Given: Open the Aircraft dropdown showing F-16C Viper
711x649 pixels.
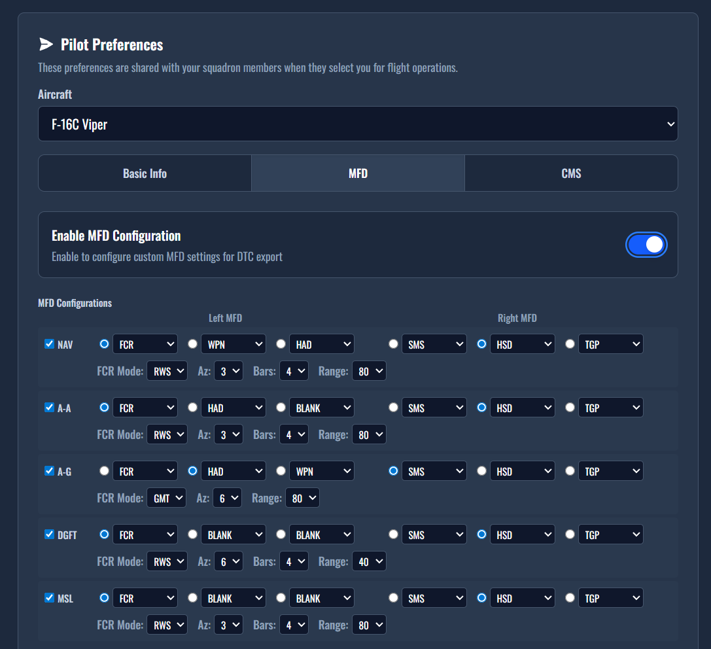Looking at the screenshot, I should coord(358,124).
